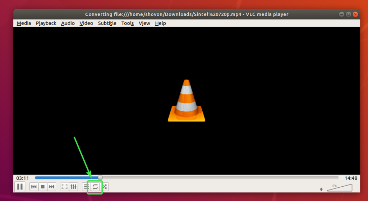The width and height of the screenshot is (368, 201).
Task: Mute audio using the speaker icon
Action: click(322, 189)
